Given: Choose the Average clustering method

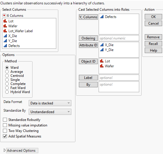Looking at the screenshot, I should click(7, 72).
